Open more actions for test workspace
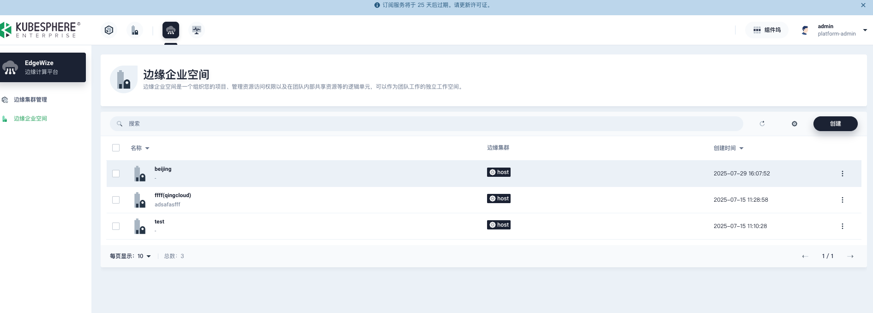The height and width of the screenshot is (313, 873). pyautogui.click(x=842, y=226)
